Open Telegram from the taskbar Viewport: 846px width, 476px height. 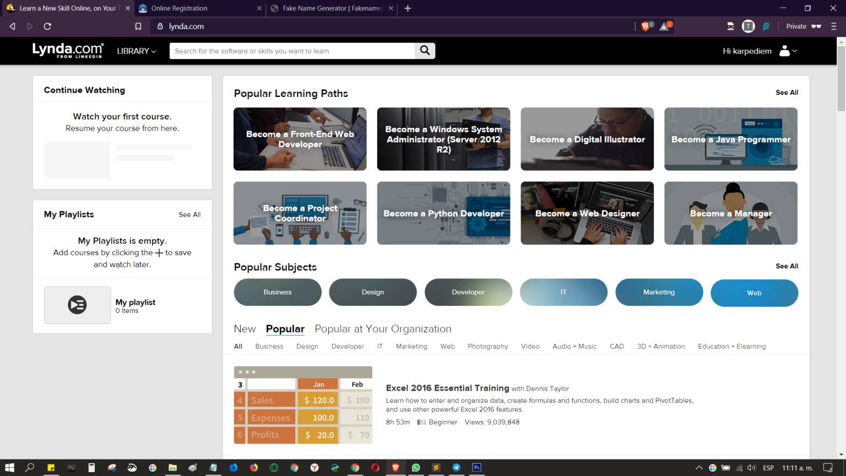pyautogui.click(x=457, y=468)
